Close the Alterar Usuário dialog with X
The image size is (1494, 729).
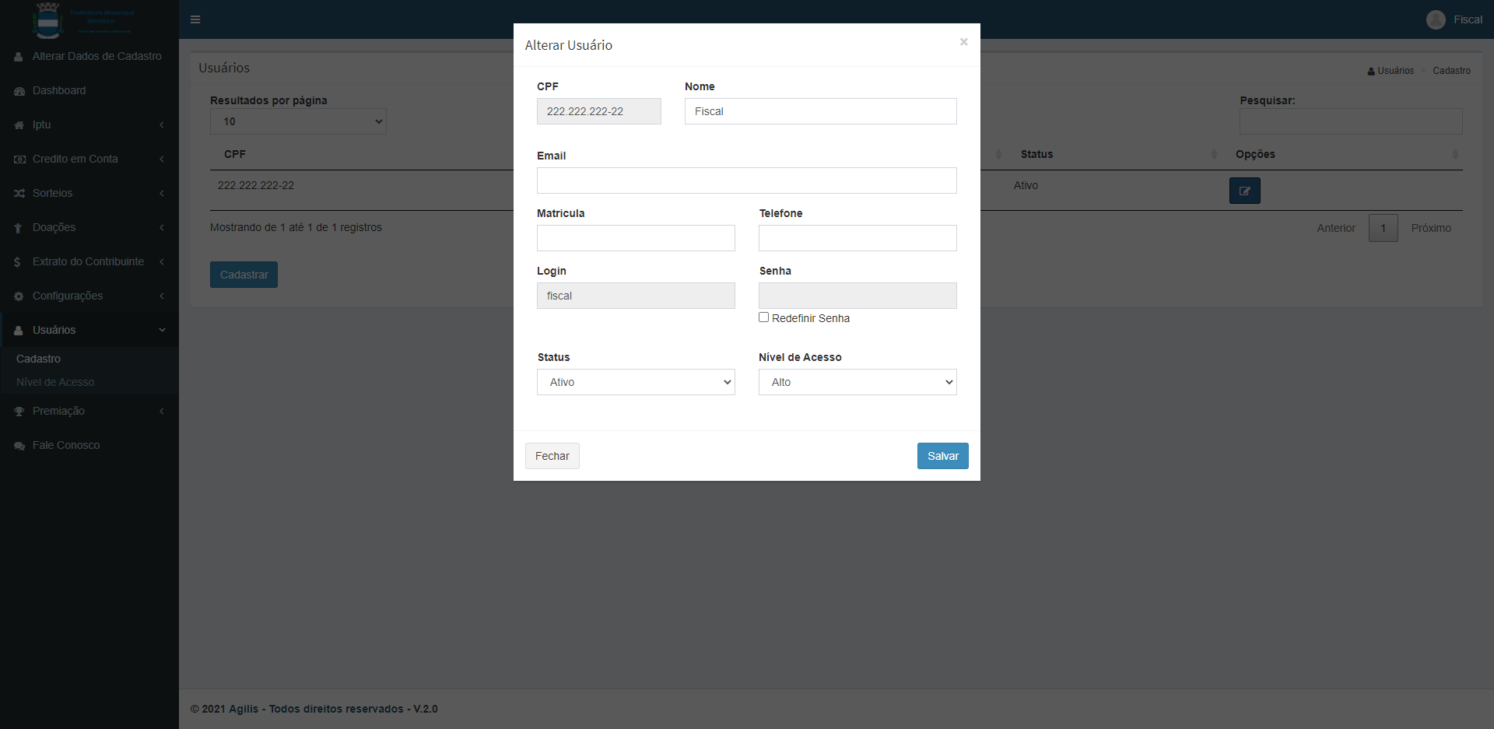click(x=963, y=42)
